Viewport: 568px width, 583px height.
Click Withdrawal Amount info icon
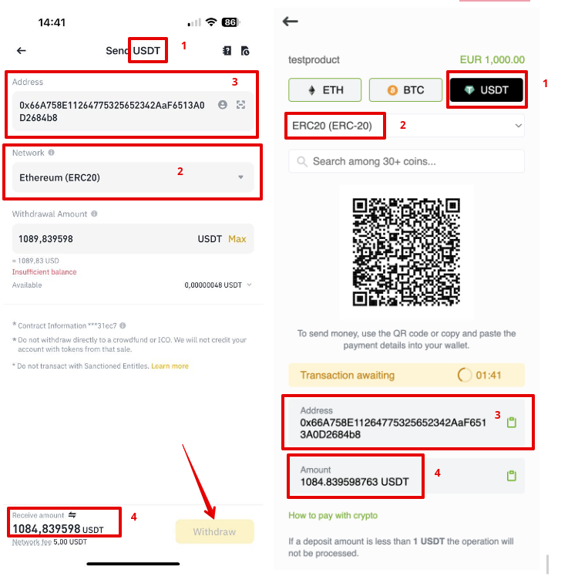coord(94,214)
